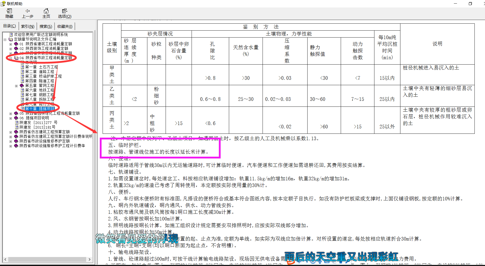485x266 pixels.
Task: Click book icon of 02 陕西装饰工程消耗量定额
Action: tap(16, 48)
